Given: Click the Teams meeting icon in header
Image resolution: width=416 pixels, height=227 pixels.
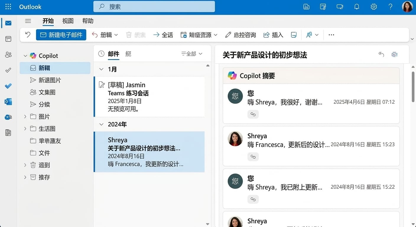Looking at the screenshot, I should (306, 7).
